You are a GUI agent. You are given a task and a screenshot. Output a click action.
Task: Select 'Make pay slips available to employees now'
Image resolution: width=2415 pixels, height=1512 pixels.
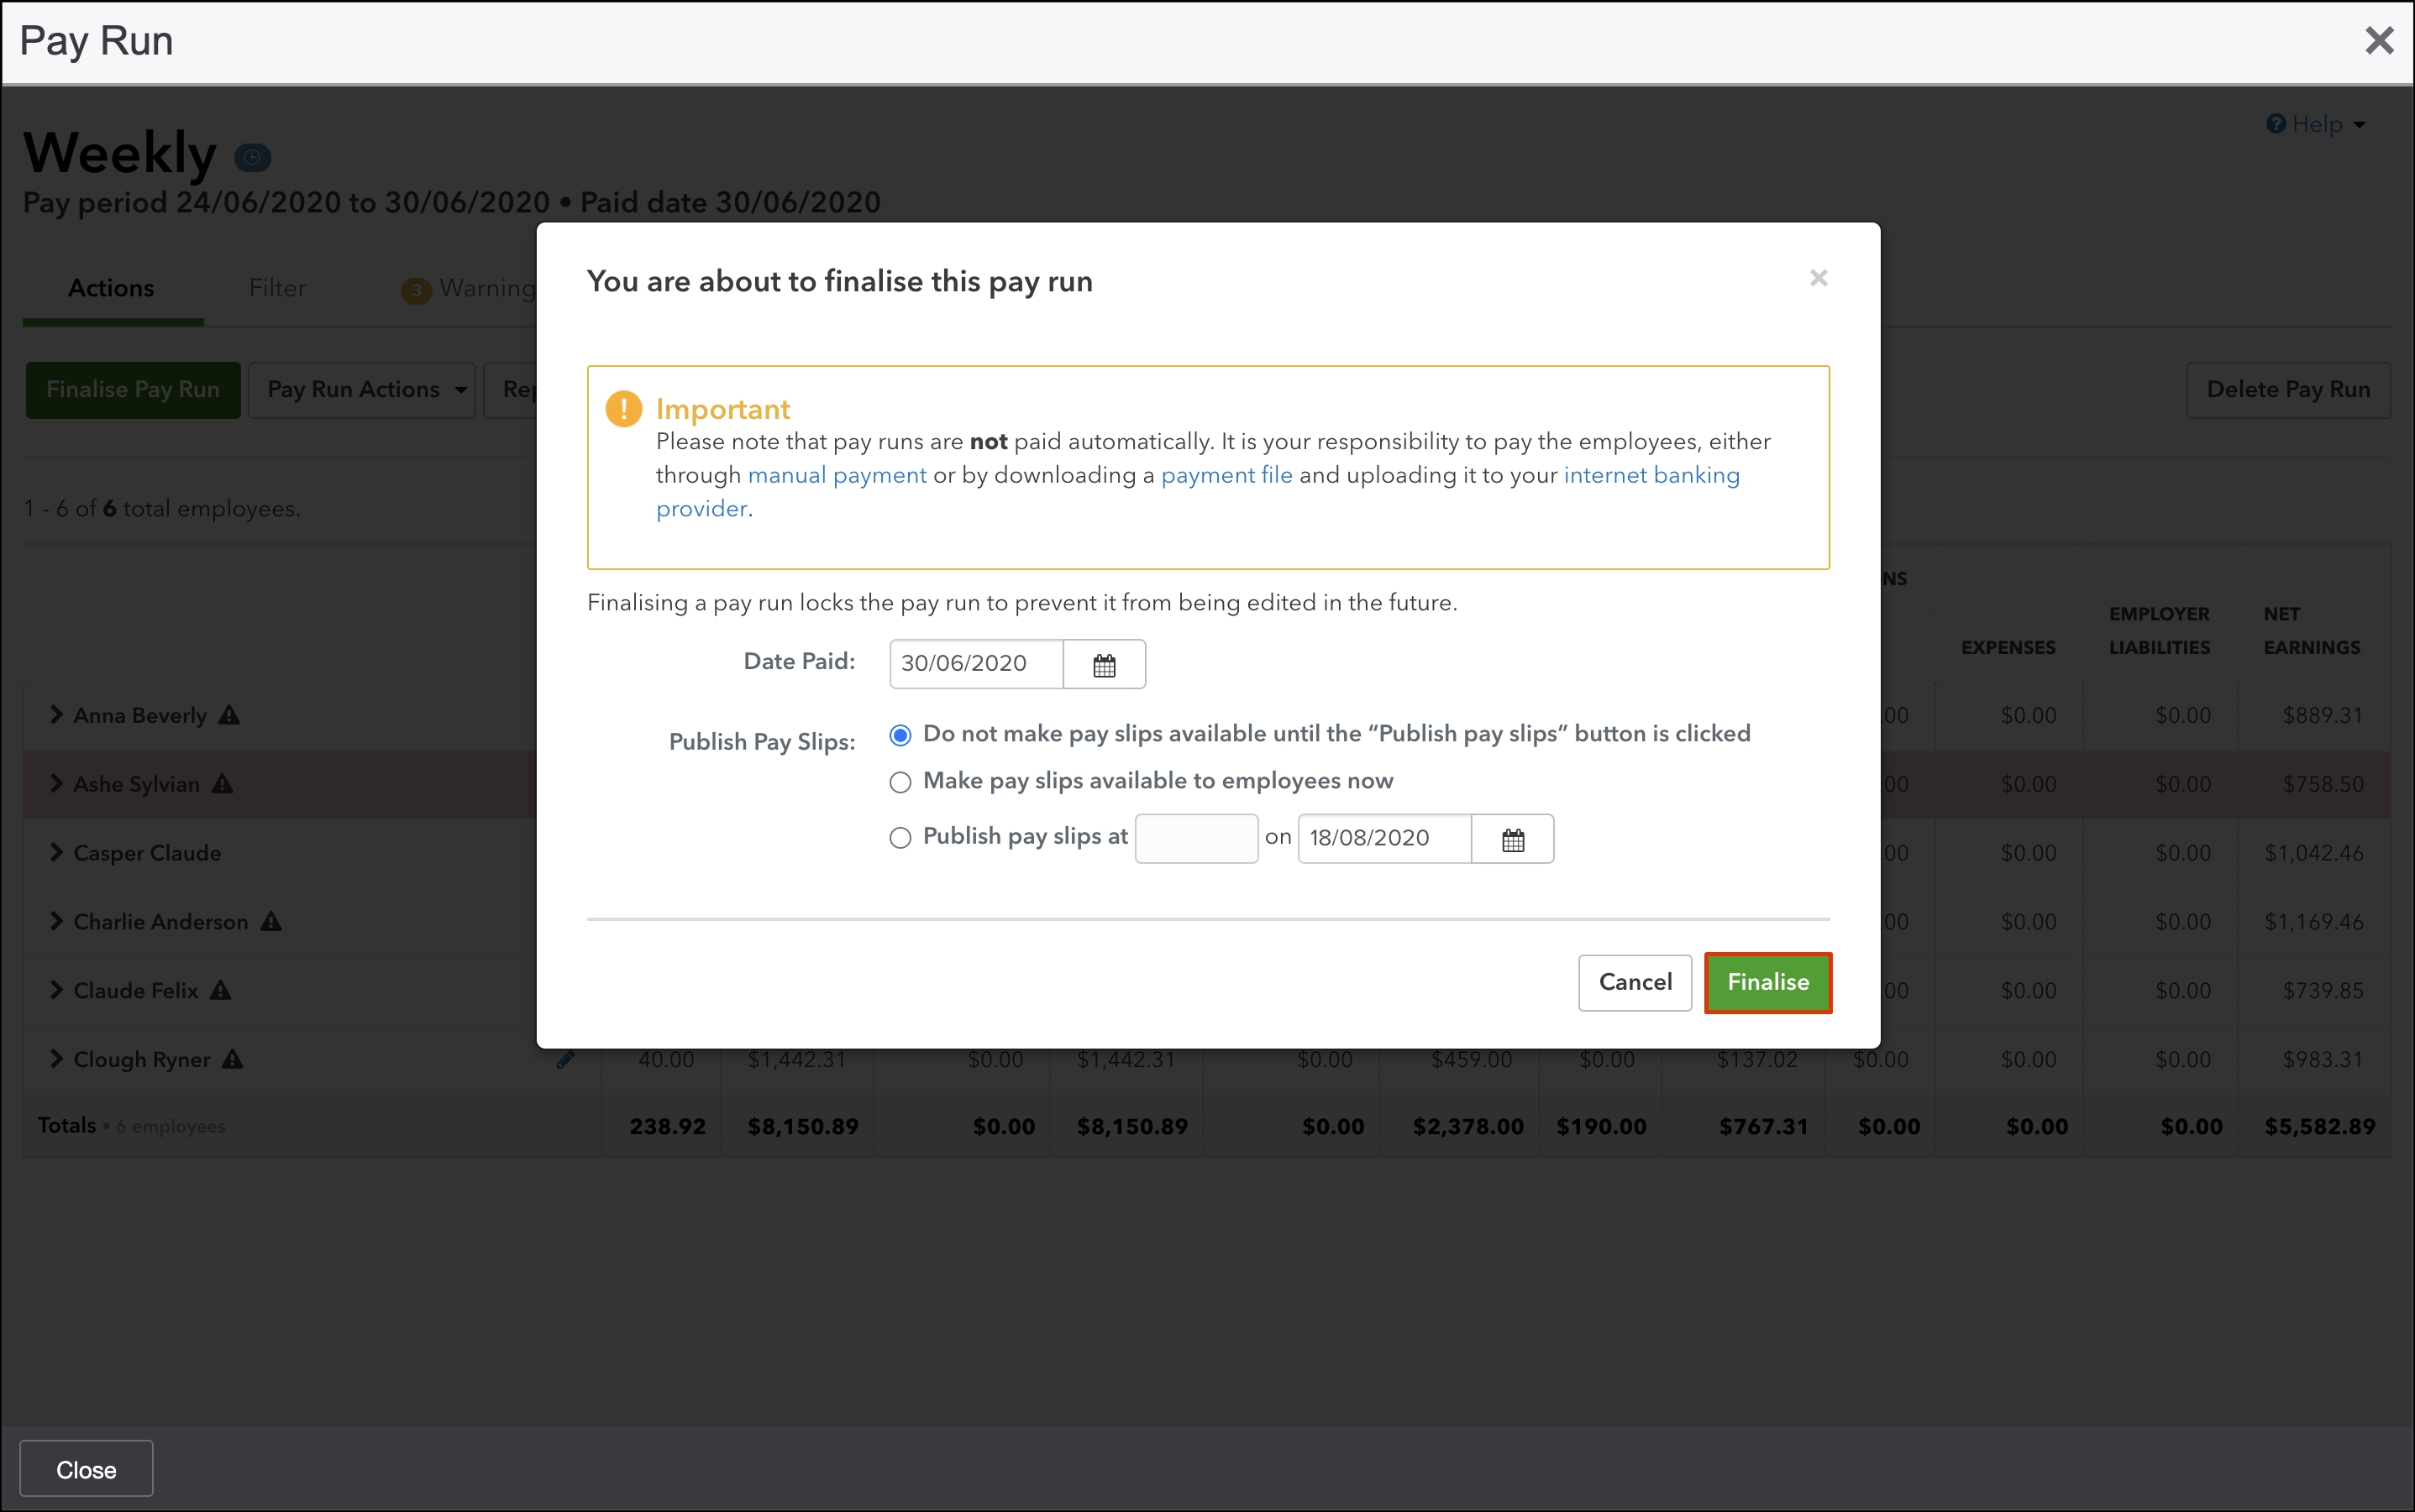[x=900, y=782]
